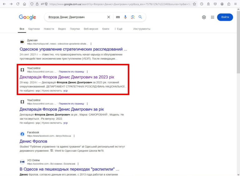Click the blue magnifier search icon
This screenshot has width=240, height=176.
coord(140,17)
